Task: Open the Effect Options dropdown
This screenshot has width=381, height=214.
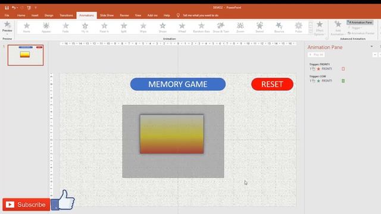Action: 319,28
